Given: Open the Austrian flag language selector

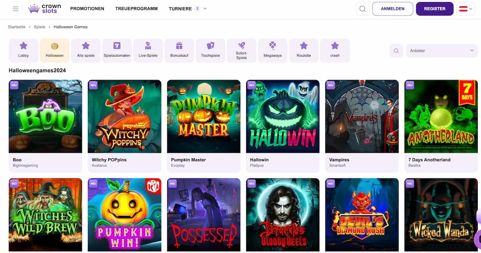Looking at the screenshot, I should click(x=465, y=9).
